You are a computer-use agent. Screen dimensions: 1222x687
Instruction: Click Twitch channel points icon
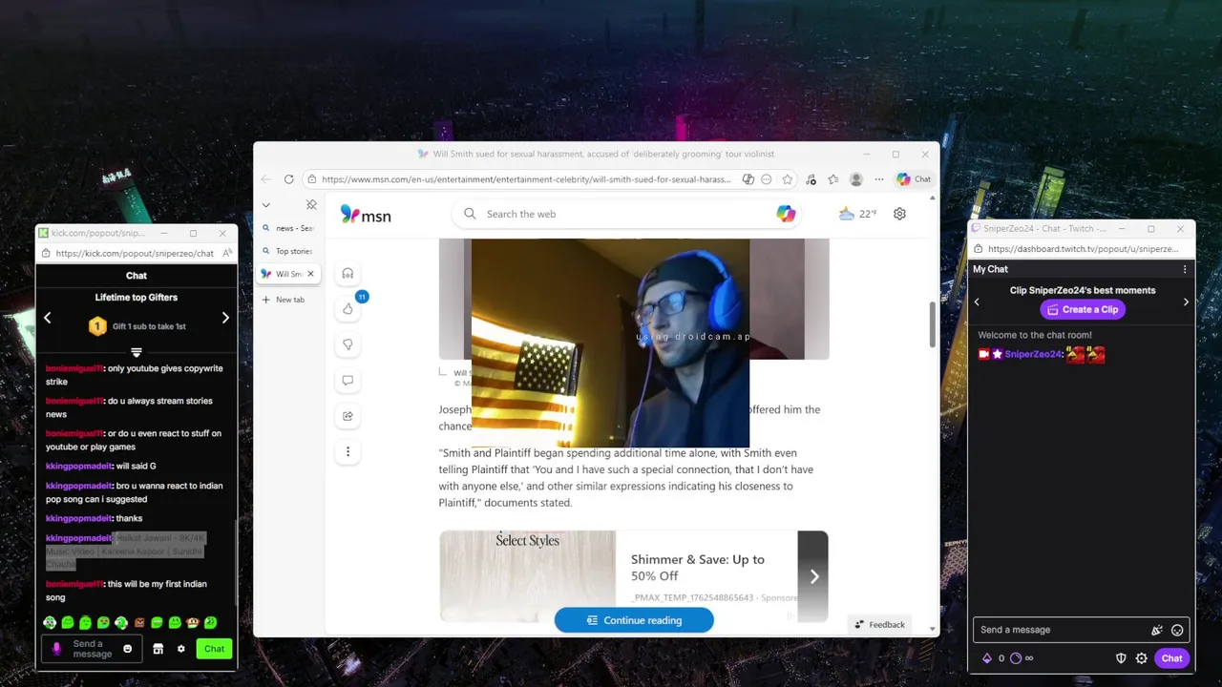point(1016,658)
